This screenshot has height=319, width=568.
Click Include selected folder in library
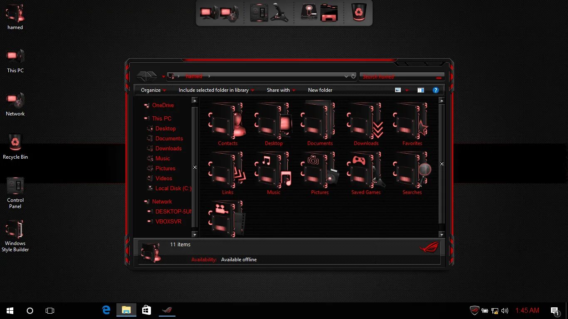click(213, 90)
